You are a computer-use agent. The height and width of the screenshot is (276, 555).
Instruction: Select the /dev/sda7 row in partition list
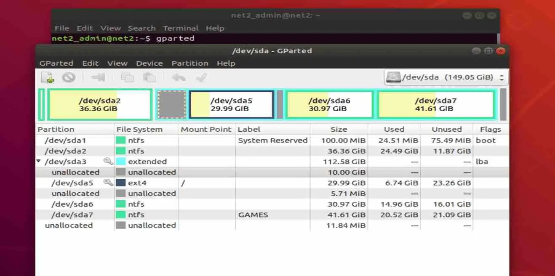(x=272, y=215)
